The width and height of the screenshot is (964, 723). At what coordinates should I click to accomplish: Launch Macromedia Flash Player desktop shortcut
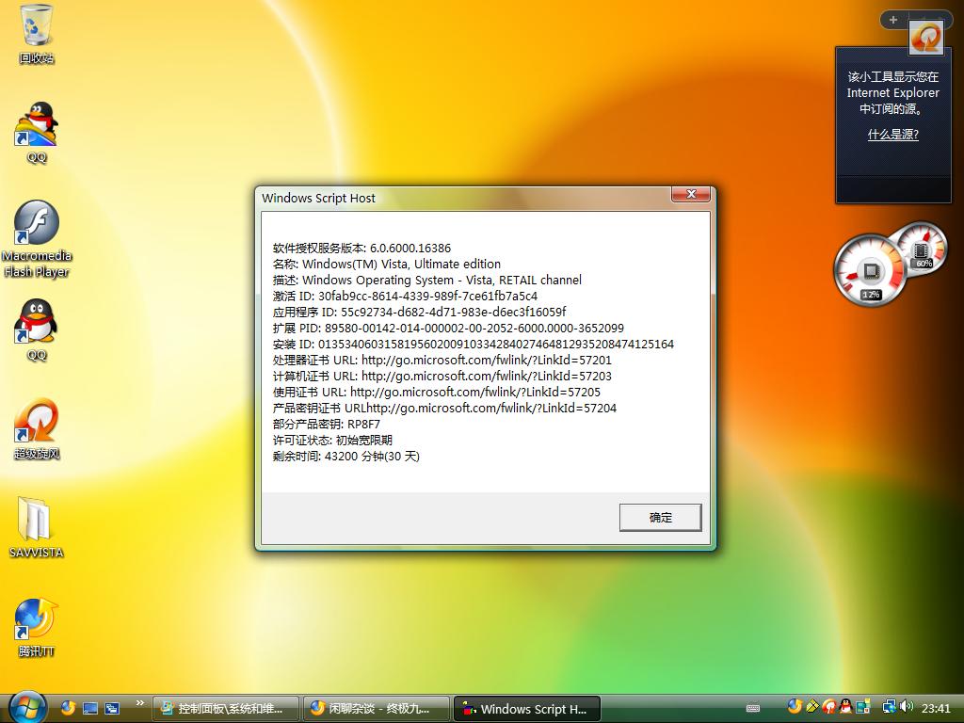(37, 239)
